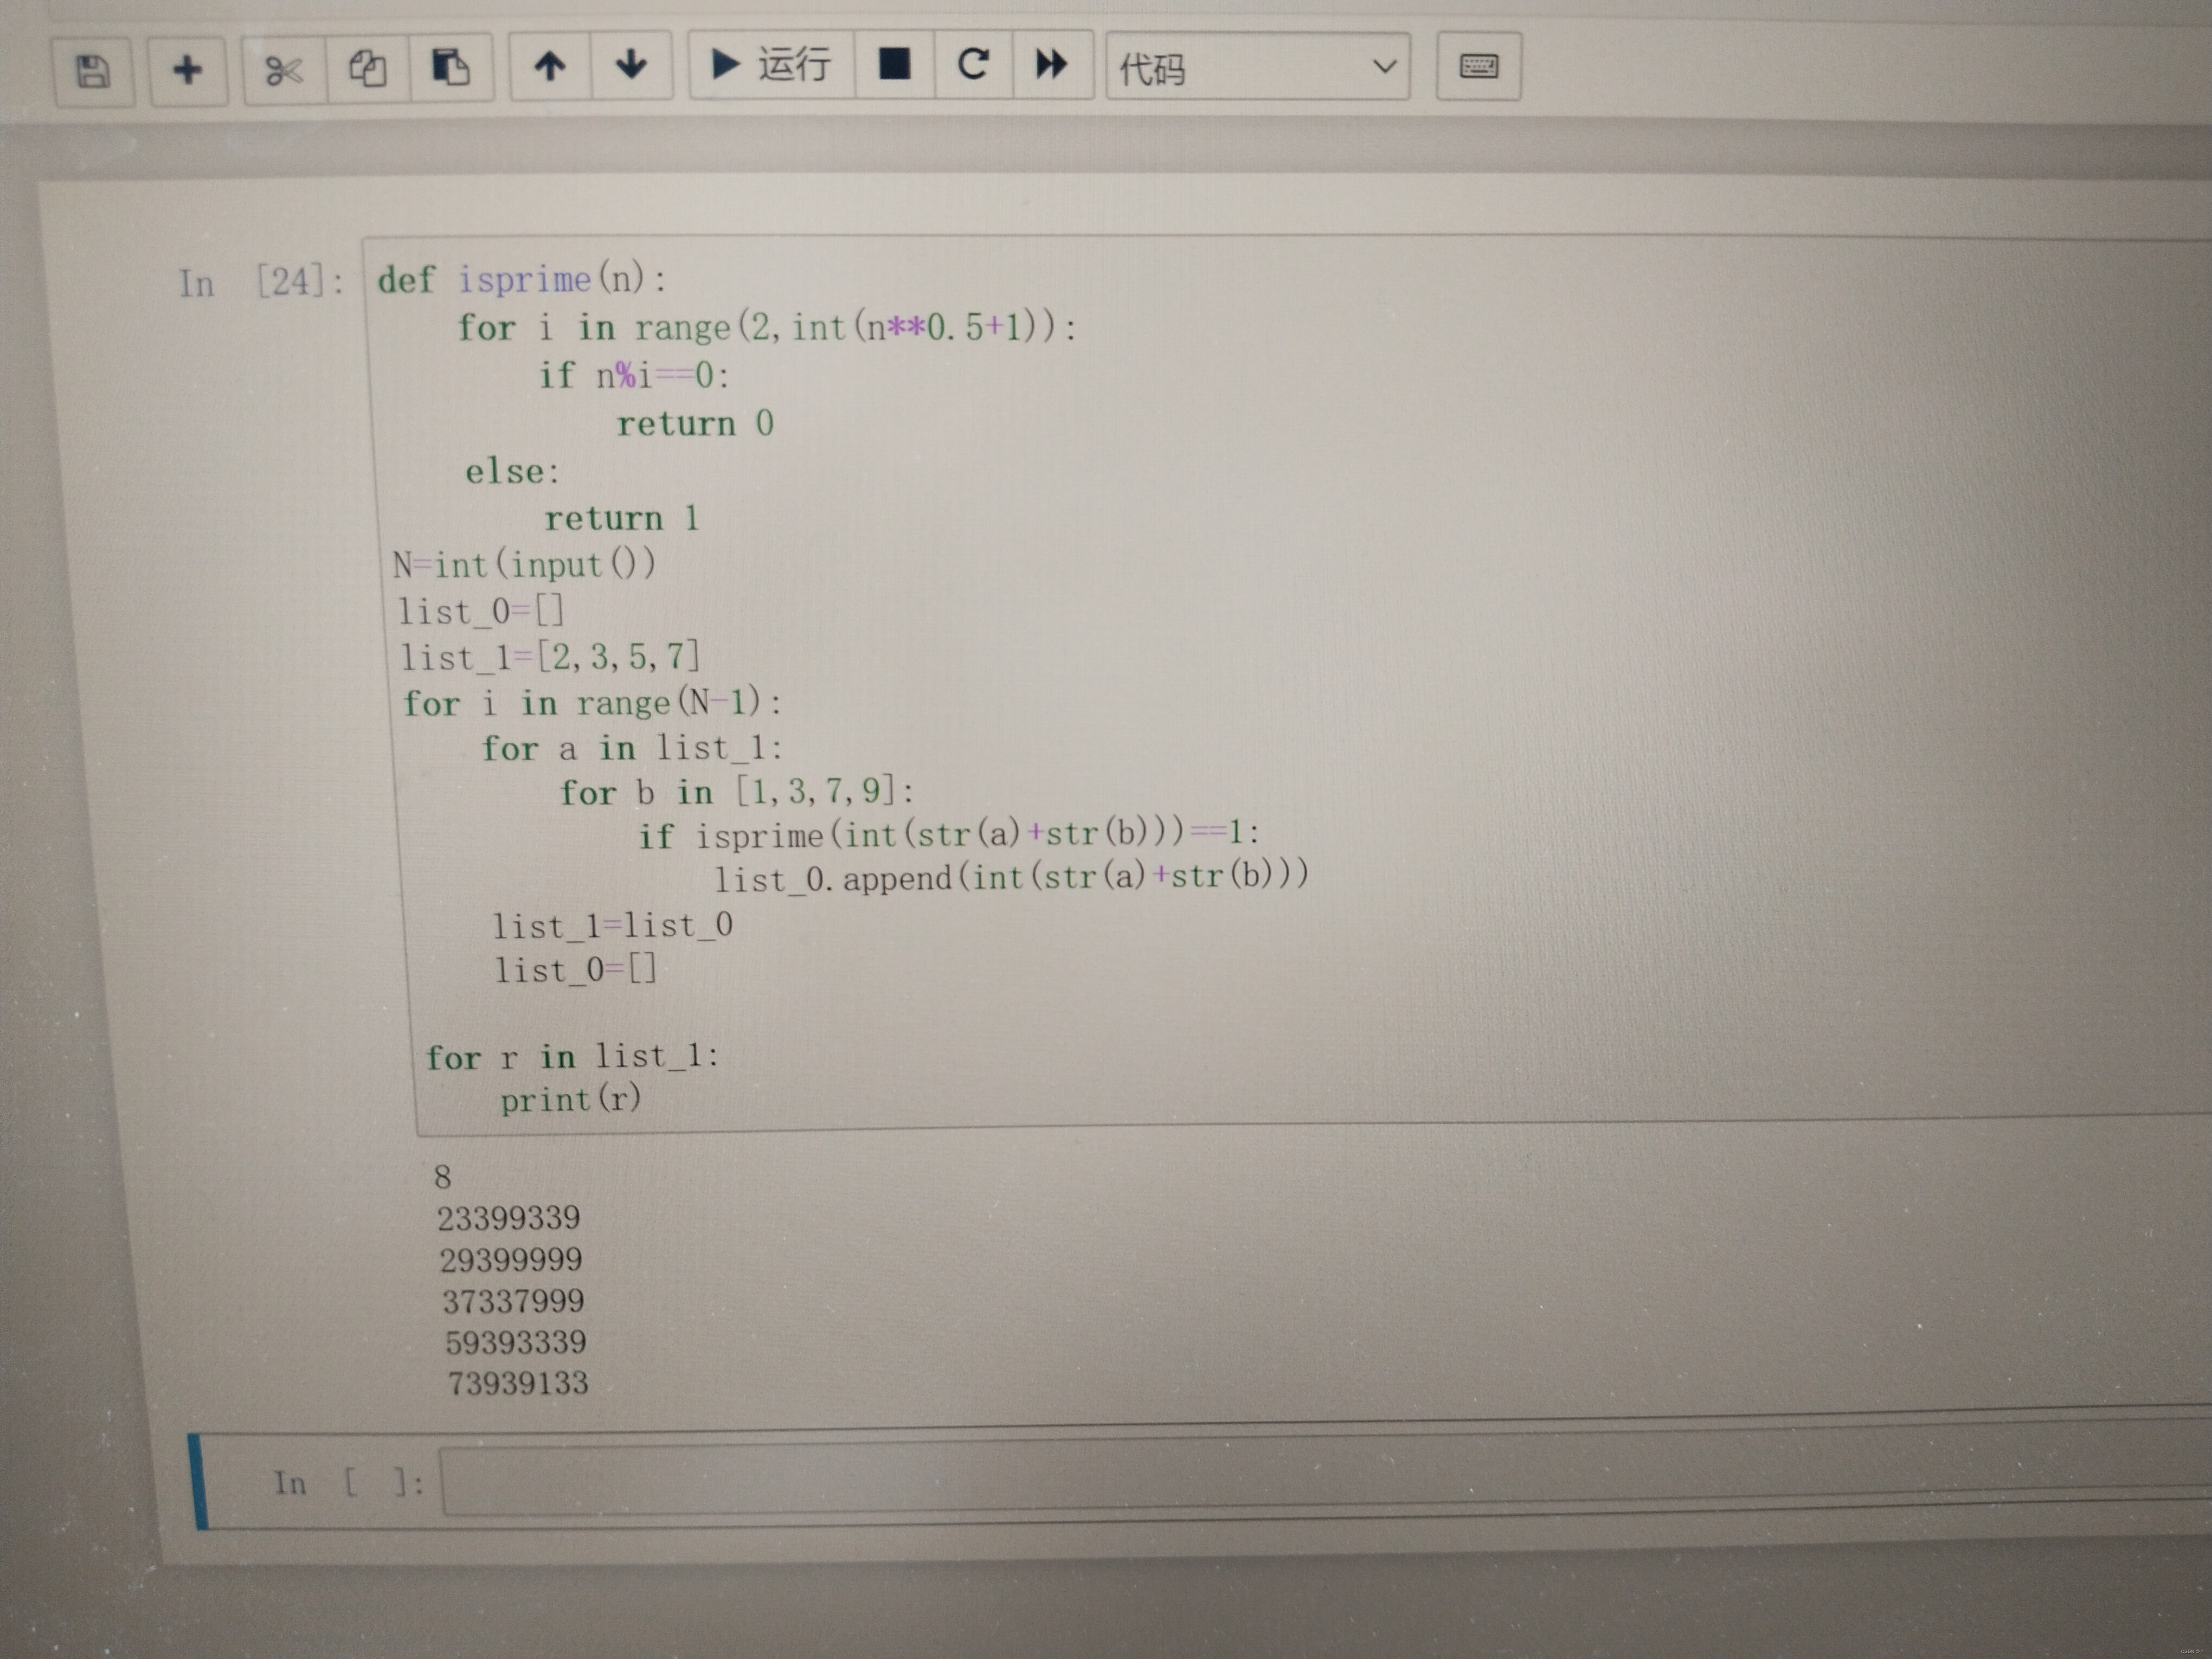Move the selected cell up
Image resolution: width=2212 pixels, height=1659 pixels.
click(549, 67)
